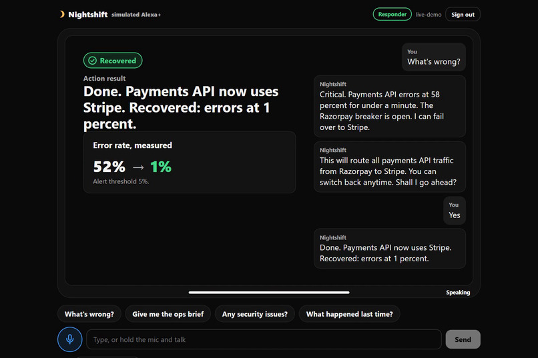Click the "simulated Alexa+" subtitle
The image size is (538, 358).
[136, 15]
